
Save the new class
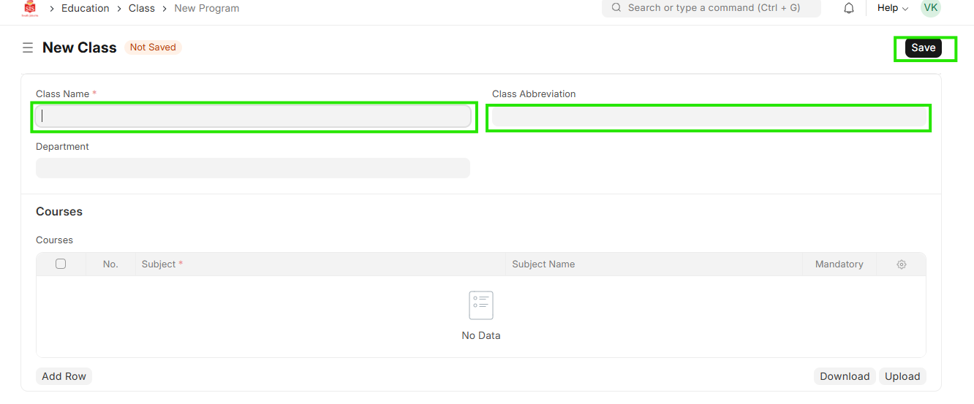pyautogui.click(x=923, y=47)
